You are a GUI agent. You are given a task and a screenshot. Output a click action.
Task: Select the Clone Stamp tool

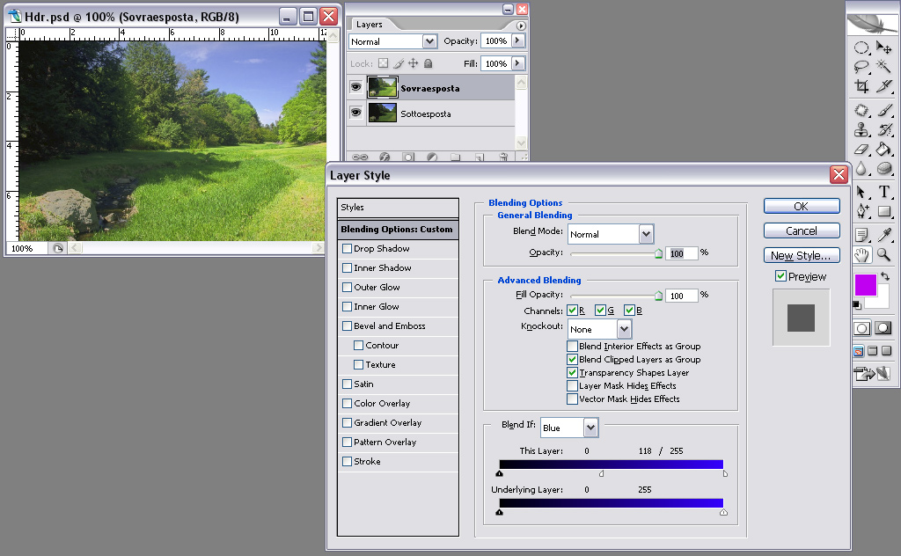[862, 130]
